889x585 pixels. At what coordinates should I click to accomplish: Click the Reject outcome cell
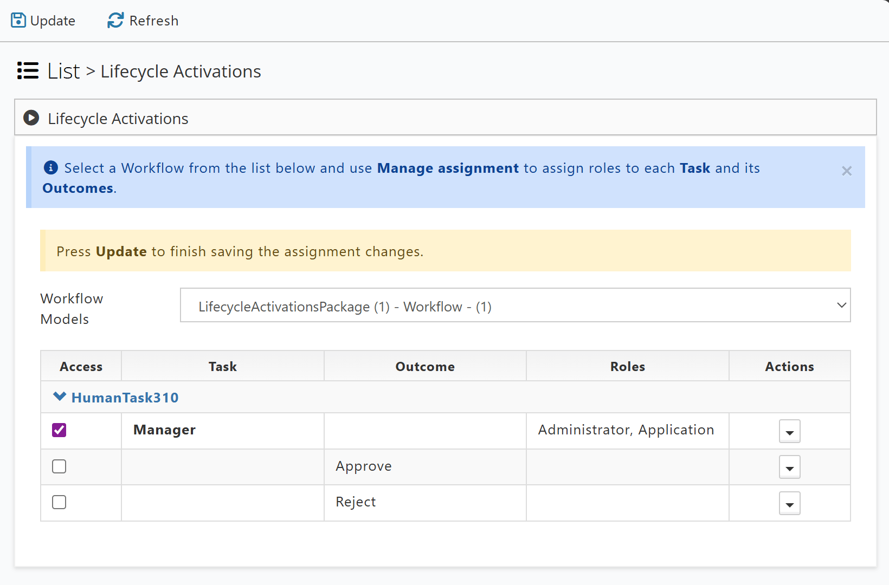[425, 502]
